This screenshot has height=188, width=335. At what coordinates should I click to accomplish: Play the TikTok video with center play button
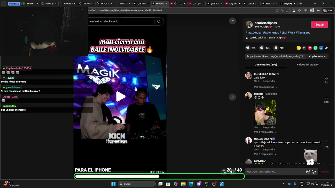point(121,96)
